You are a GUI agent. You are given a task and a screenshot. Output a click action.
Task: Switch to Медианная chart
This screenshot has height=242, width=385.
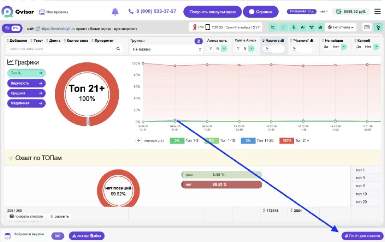tap(26, 103)
